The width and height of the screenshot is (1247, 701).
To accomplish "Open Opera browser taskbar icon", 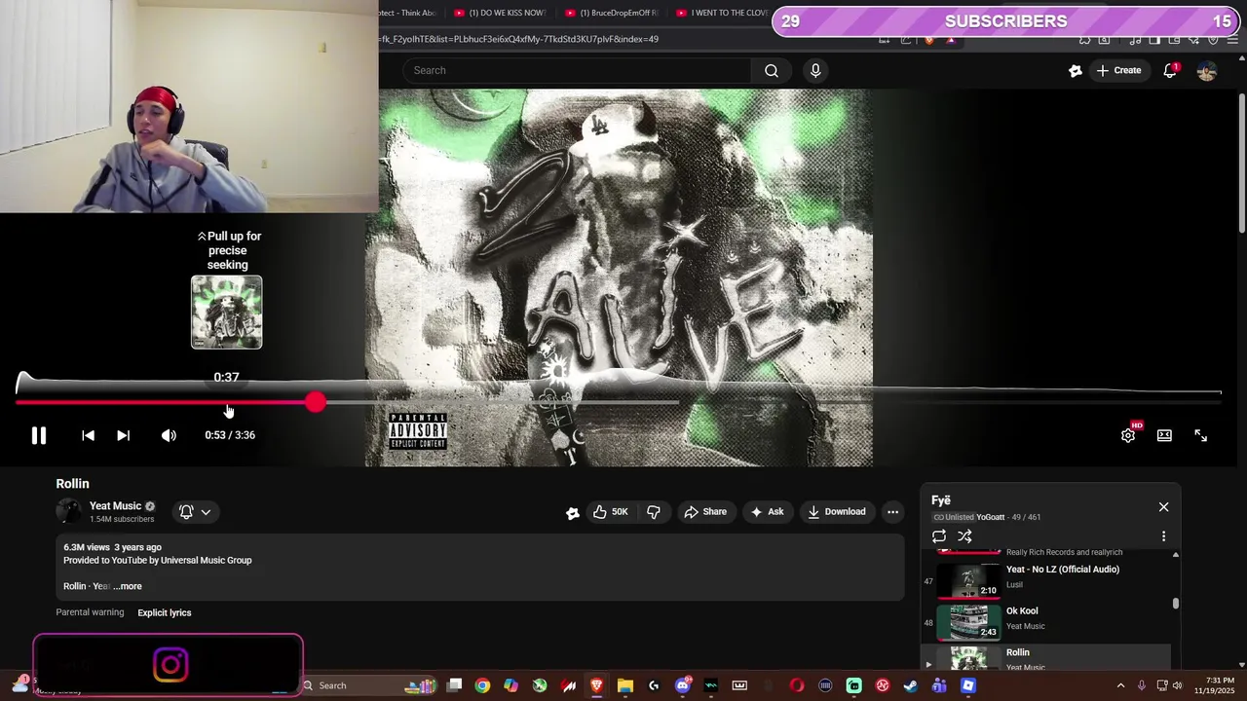I will [x=797, y=685].
